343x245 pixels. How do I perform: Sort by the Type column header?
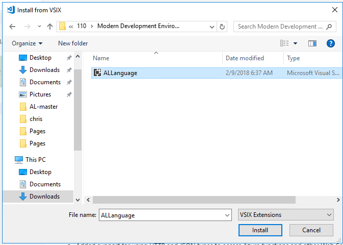294,58
